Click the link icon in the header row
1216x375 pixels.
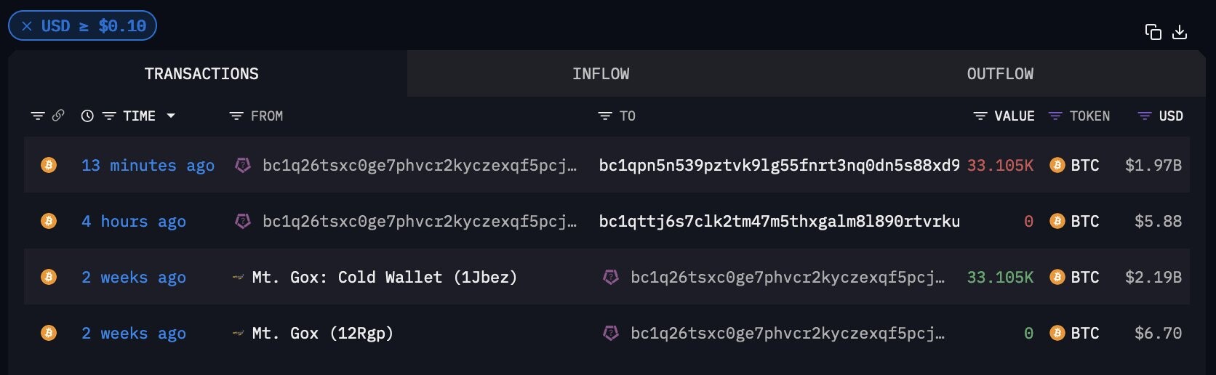[x=58, y=116]
